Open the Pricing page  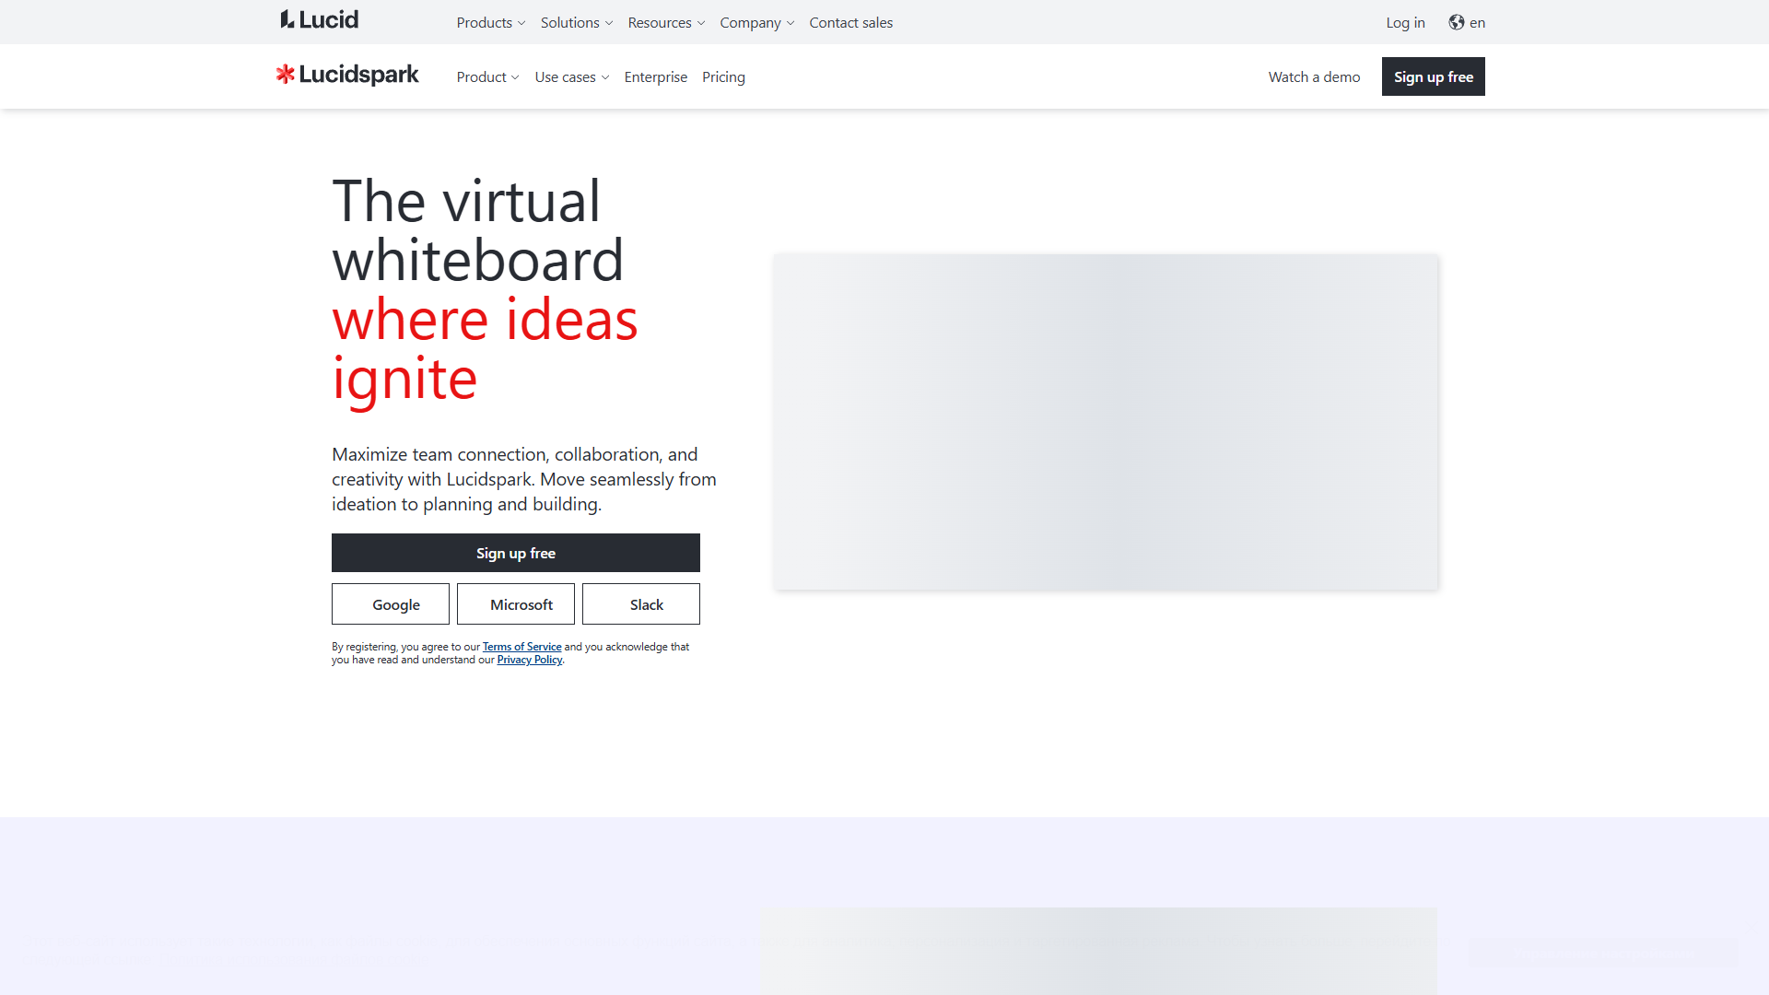723,76
